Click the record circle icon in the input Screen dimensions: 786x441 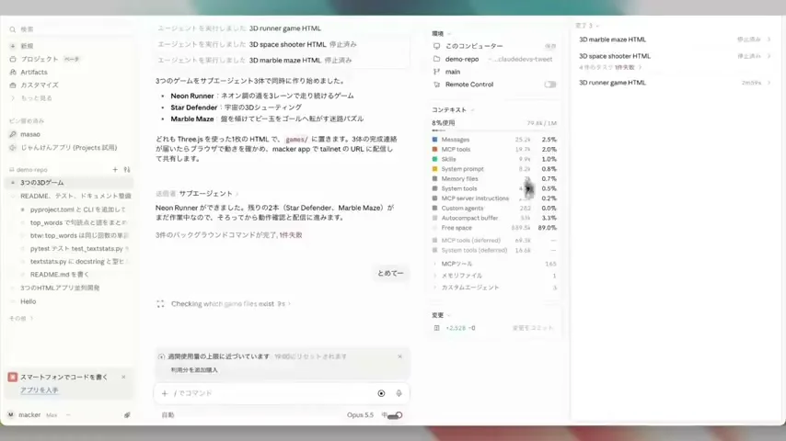381,393
